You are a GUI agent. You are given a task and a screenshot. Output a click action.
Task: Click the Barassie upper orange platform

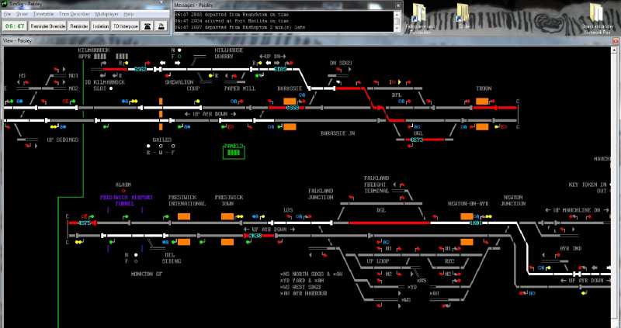tap(290, 102)
